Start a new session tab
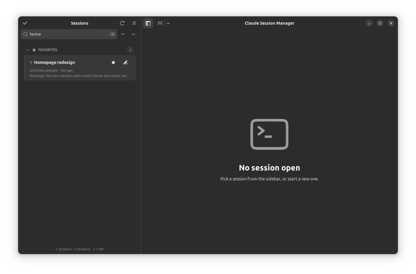 pyautogui.click(x=160, y=23)
